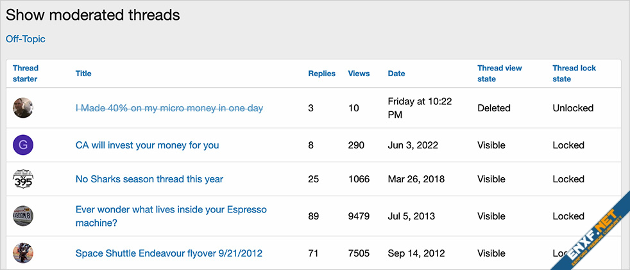Sort table by Views column
Viewport: 630px width, 270px height.
coord(359,74)
